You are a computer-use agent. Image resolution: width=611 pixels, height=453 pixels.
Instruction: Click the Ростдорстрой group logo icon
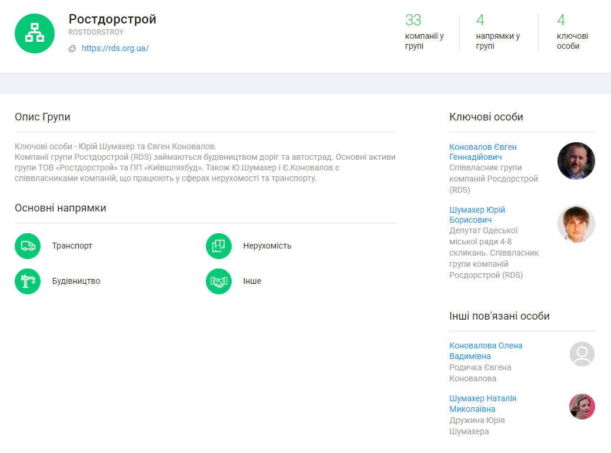[x=35, y=33]
